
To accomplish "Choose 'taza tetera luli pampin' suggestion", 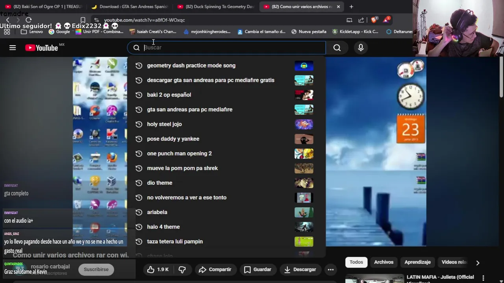I will tap(226, 241).
